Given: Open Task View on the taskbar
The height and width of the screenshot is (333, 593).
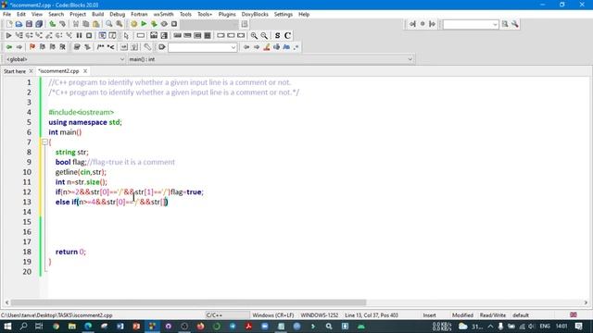Looking at the screenshot, I should point(39,327).
